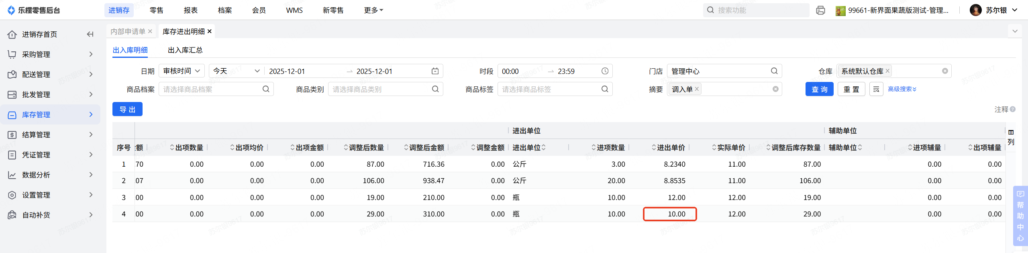Image resolution: width=1028 pixels, height=253 pixels.
Task: Open the help center floating panel
Action: tap(1020, 216)
